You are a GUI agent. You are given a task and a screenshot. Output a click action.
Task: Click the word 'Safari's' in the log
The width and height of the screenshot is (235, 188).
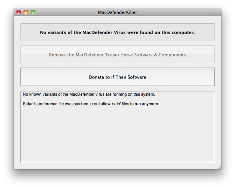pyautogui.click(x=29, y=104)
